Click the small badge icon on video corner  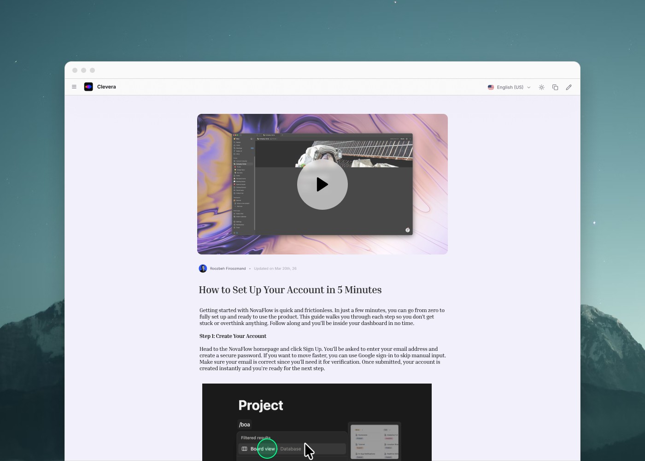pyautogui.click(x=408, y=230)
